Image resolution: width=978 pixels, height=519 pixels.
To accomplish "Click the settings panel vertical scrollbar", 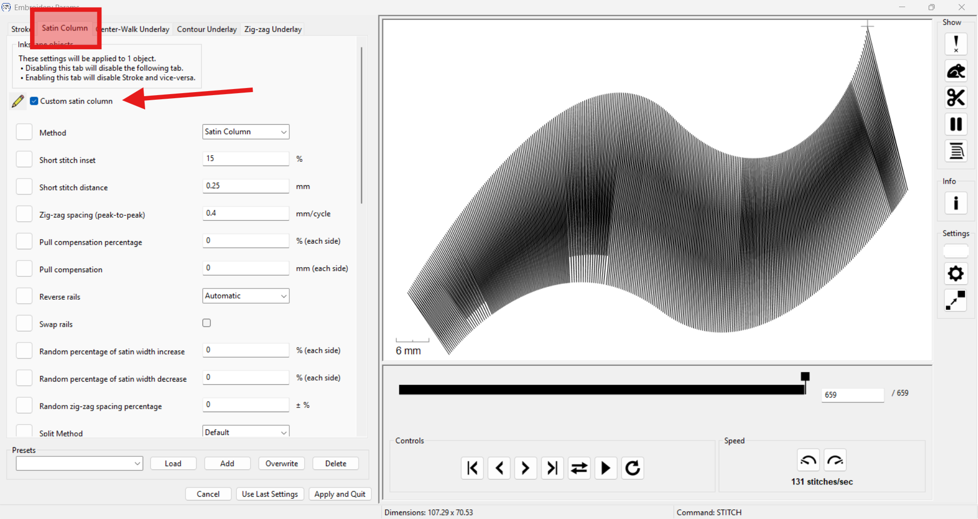I will [362, 125].
